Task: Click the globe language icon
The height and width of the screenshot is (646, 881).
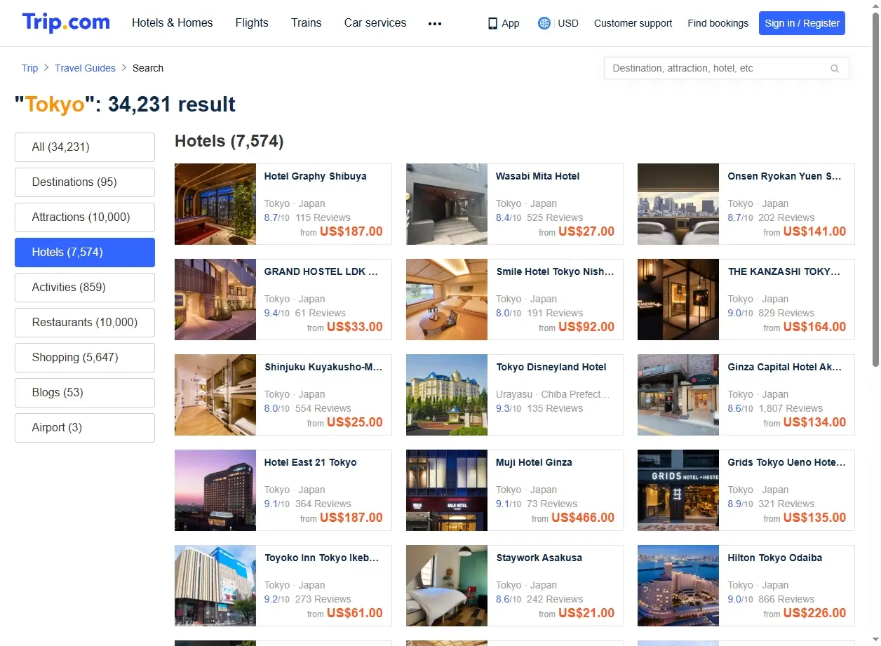Action: point(544,23)
